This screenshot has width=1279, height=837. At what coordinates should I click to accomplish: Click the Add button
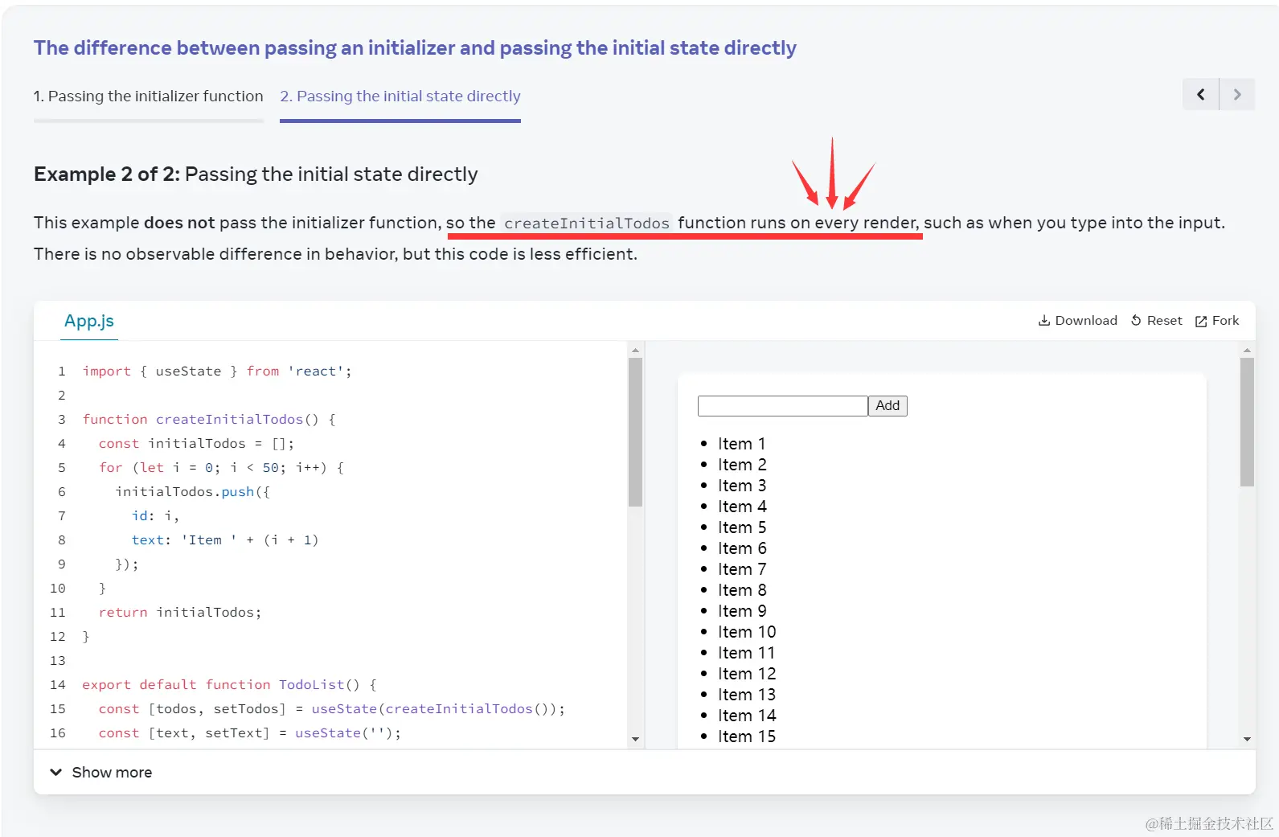[888, 406]
